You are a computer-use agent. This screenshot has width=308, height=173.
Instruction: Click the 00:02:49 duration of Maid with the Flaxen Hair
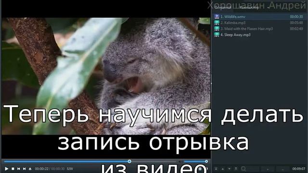pyautogui.click(x=296, y=29)
